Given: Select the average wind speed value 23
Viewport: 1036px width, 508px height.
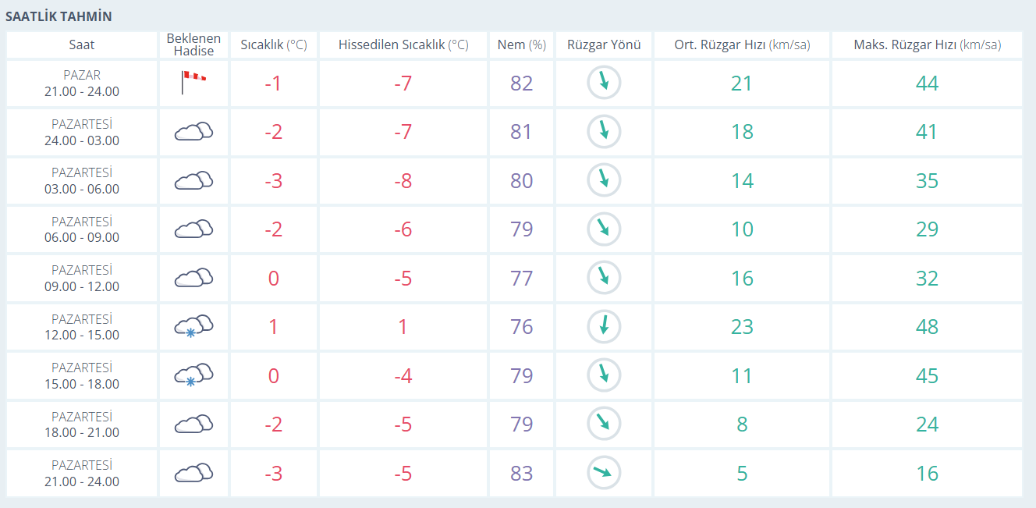Looking at the screenshot, I should 741,326.
